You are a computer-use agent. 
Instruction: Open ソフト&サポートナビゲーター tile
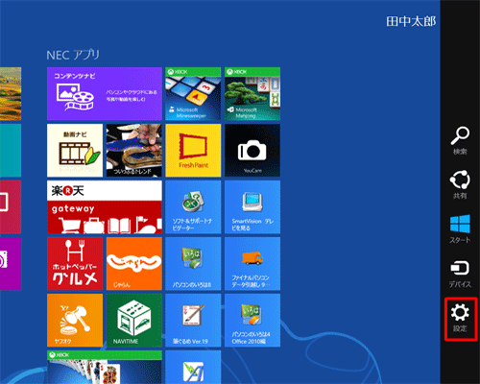tap(193, 207)
